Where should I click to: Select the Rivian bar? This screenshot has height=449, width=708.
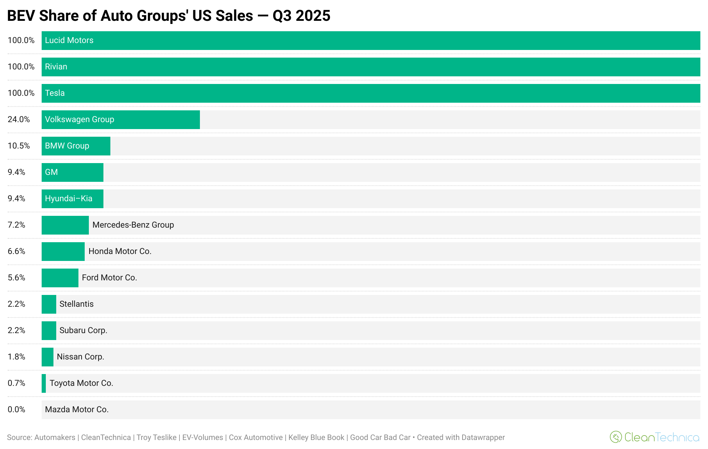click(371, 67)
